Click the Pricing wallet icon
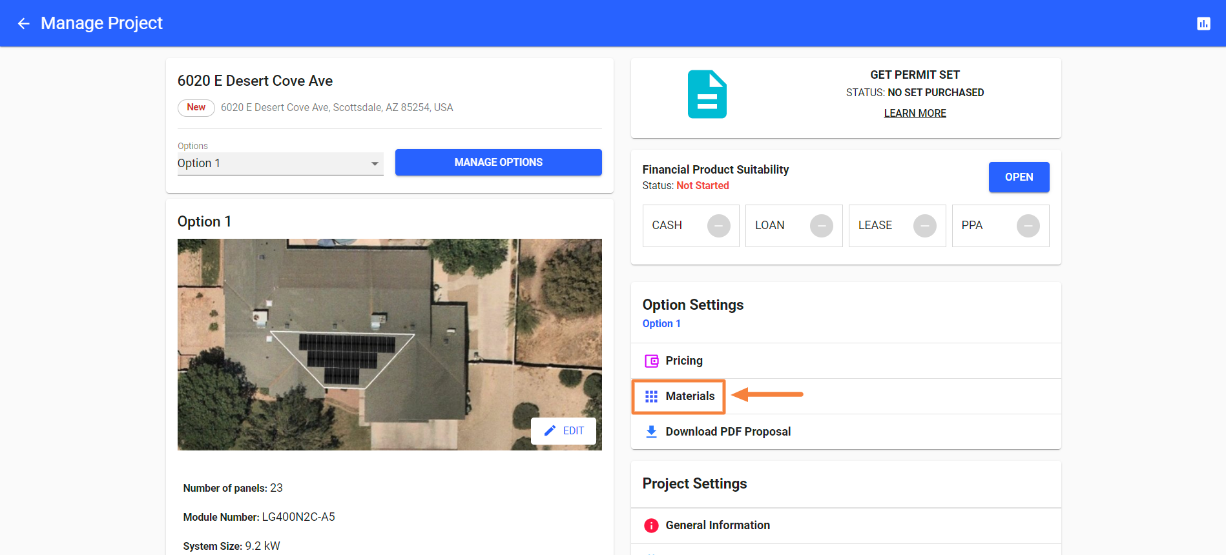The height and width of the screenshot is (555, 1226). coord(651,361)
